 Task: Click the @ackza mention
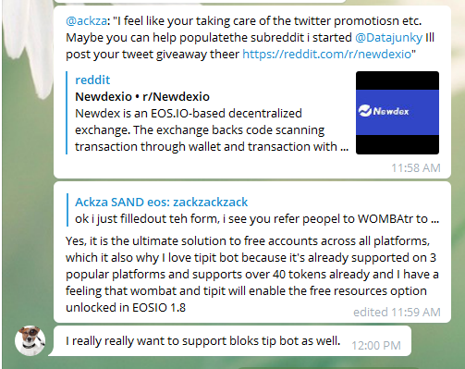pos(87,21)
